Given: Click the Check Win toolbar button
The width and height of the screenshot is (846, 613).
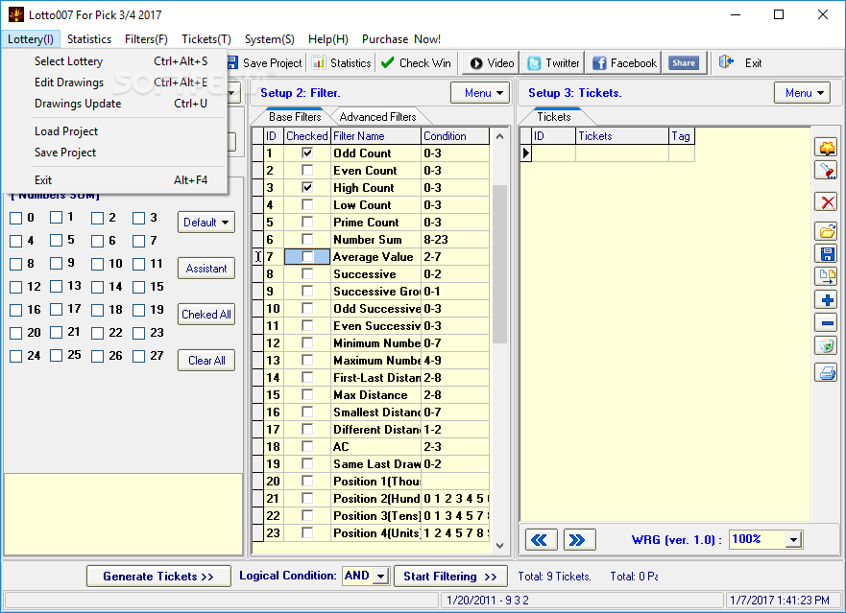Looking at the screenshot, I should [416, 63].
